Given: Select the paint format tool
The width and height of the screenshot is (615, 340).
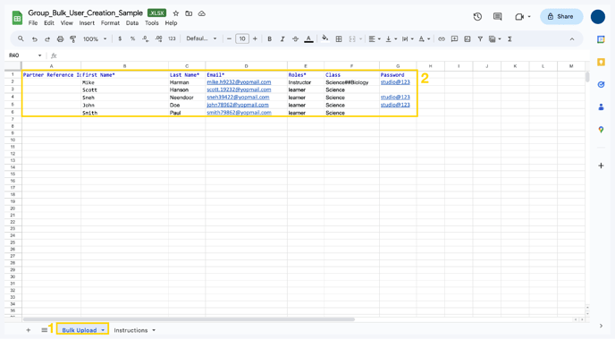Looking at the screenshot, I should tap(73, 38).
